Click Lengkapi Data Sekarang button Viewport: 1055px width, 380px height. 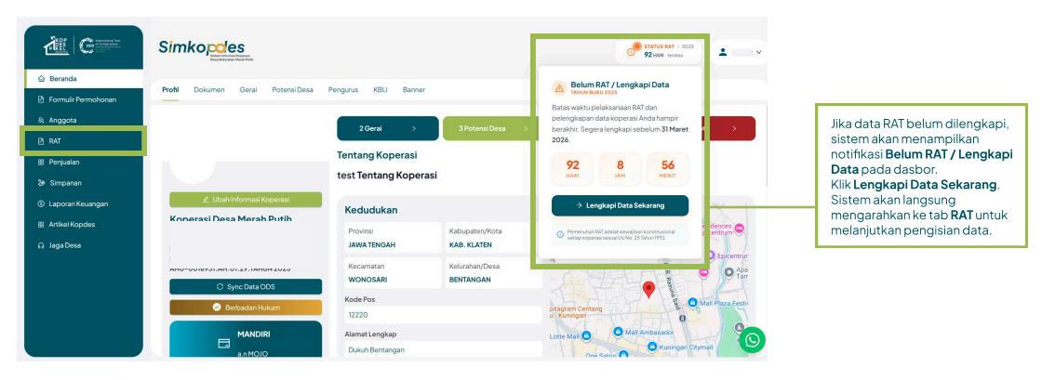pos(620,205)
